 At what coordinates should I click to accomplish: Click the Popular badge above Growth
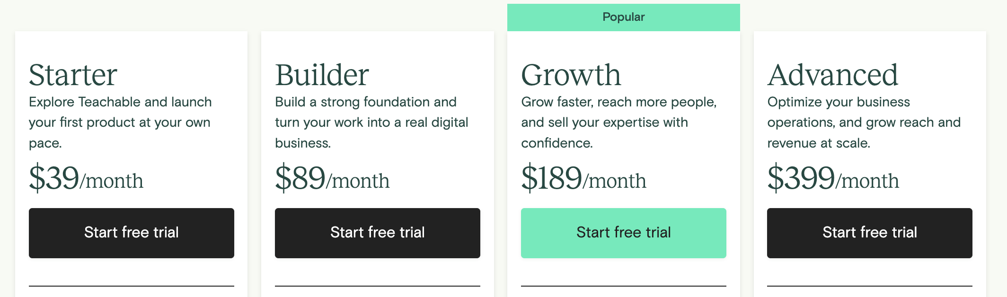point(623,17)
